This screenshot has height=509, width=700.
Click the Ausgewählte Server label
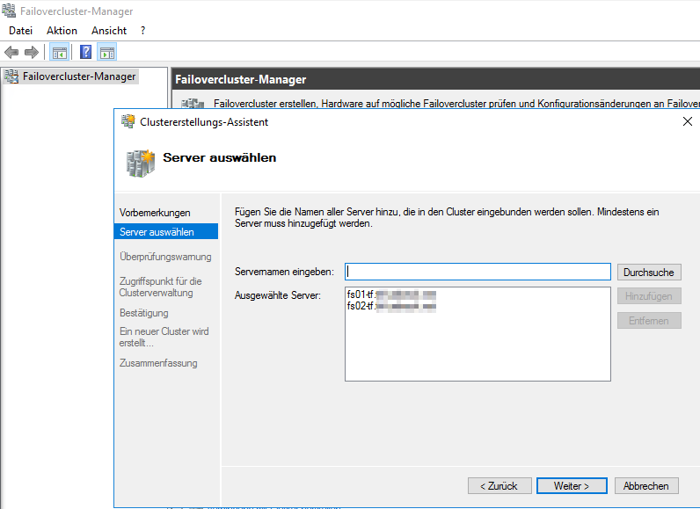pos(278,295)
